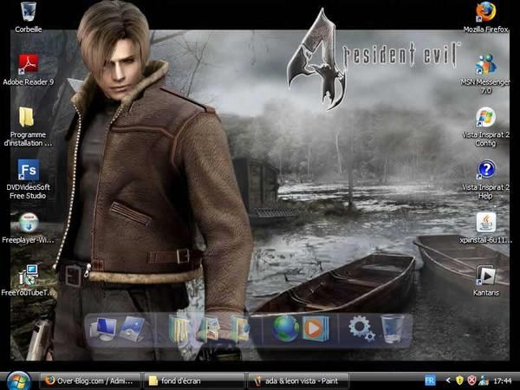The height and width of the screenshot is (390, 520).
Task: Open the documents folder icon in the dock
Action: [x=179, y=328]
